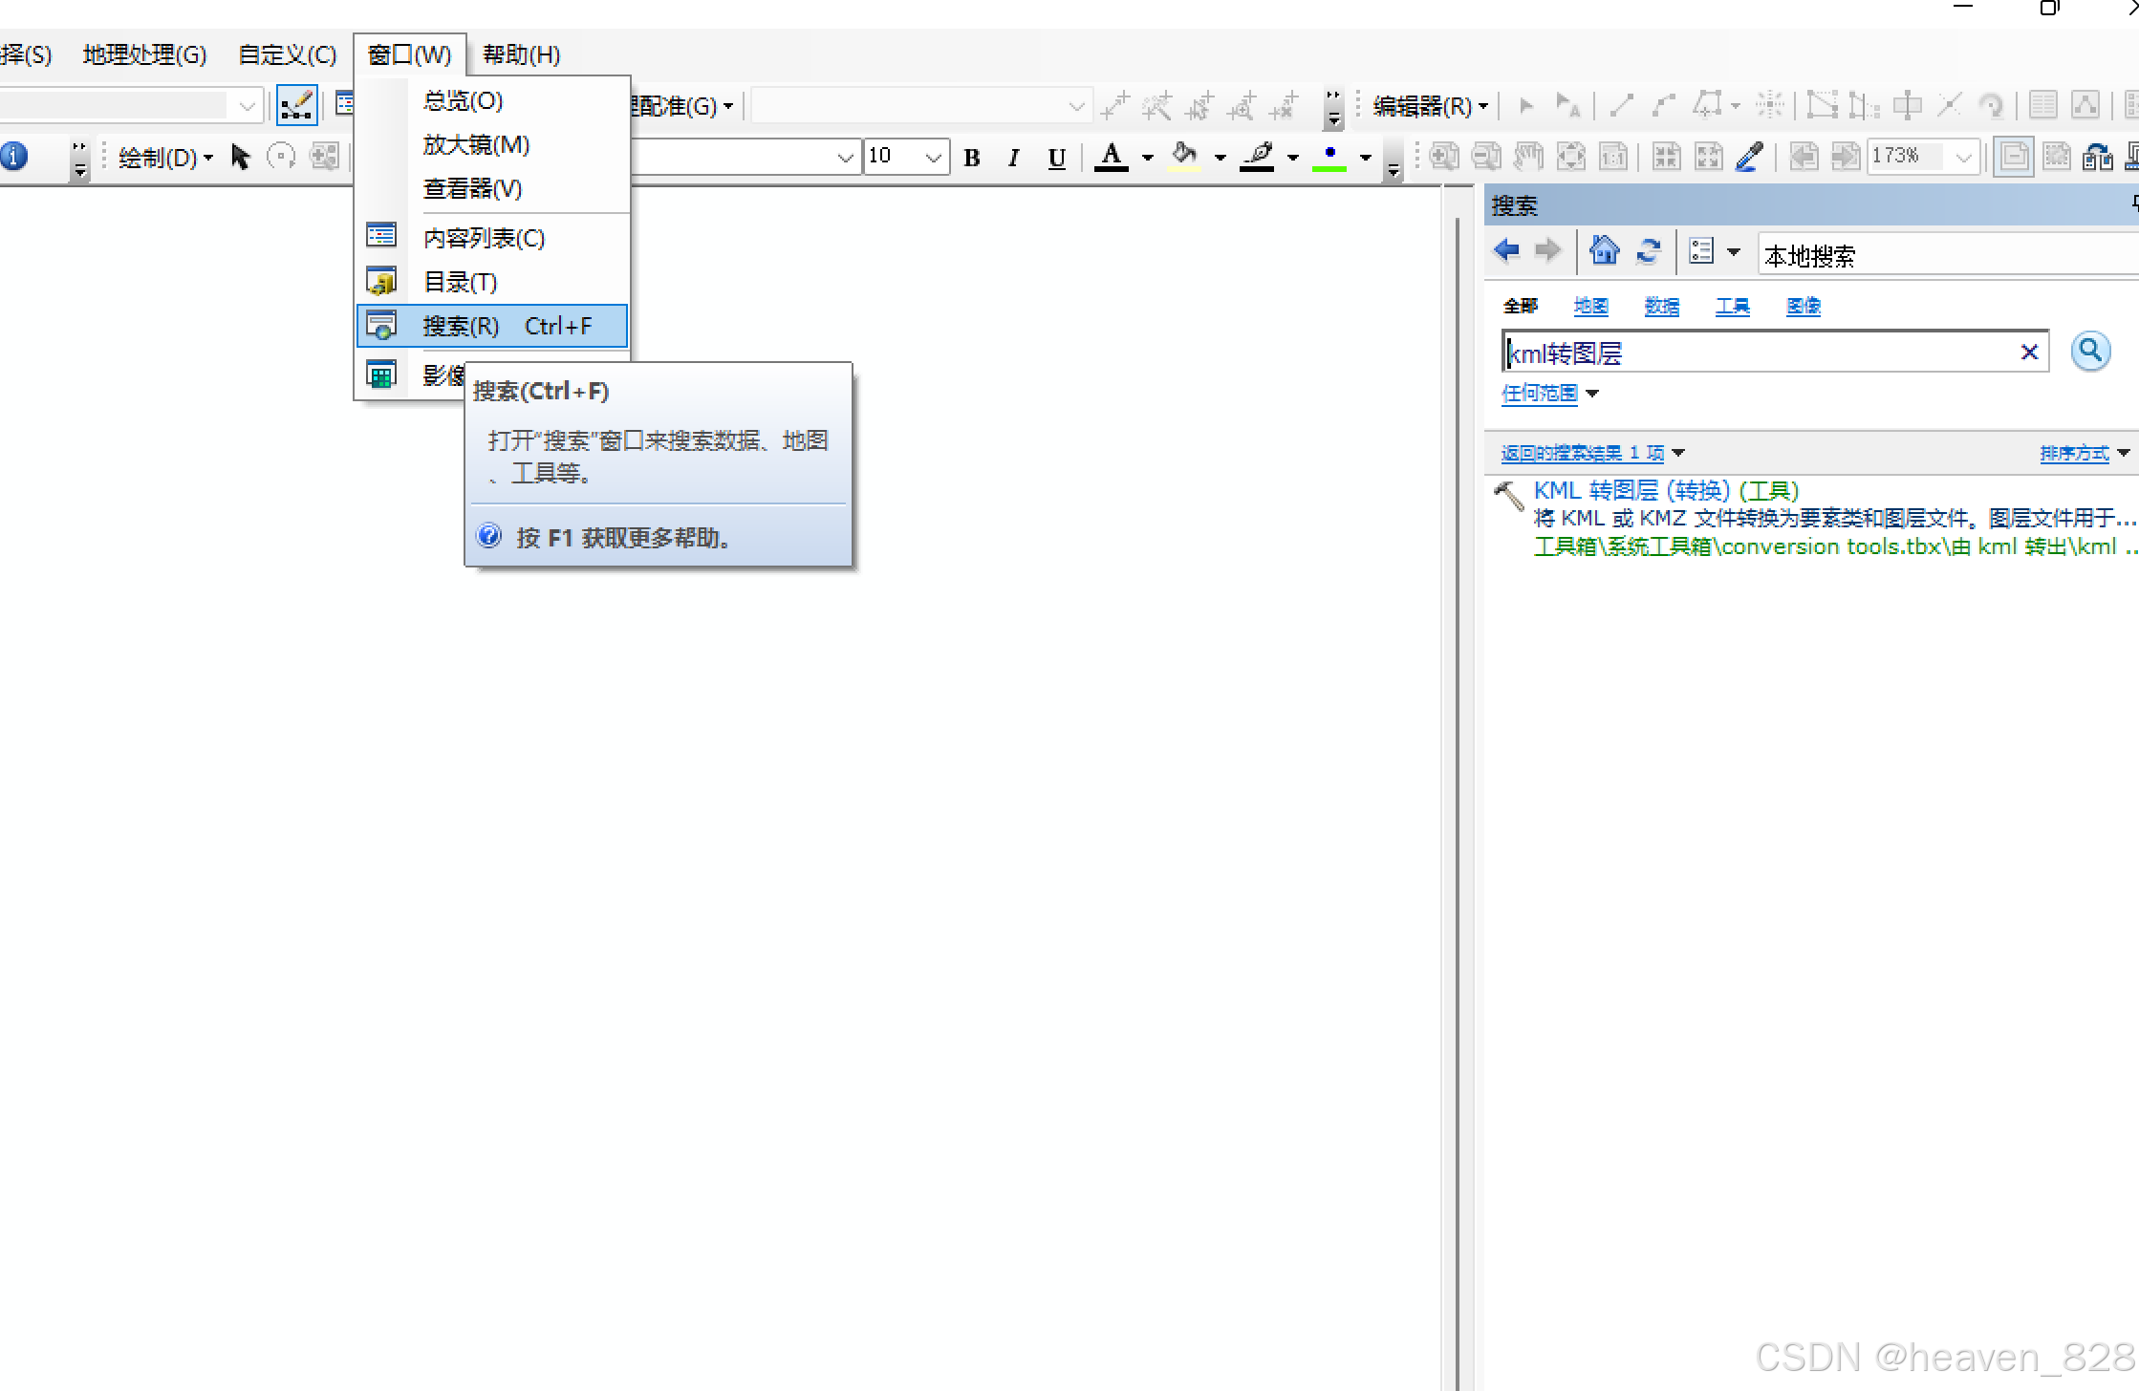Toggle underline text formatting
This screenshot has height=1391, width=2139.
[1056, 158]
